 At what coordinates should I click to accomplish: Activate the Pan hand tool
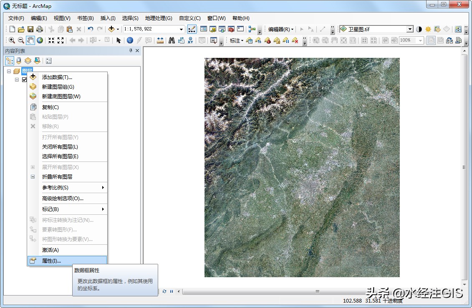30,40
